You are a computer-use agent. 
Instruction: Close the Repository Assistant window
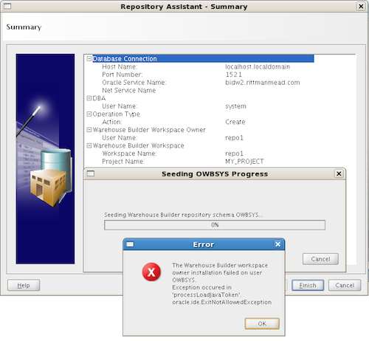click(x=361, y=7)
